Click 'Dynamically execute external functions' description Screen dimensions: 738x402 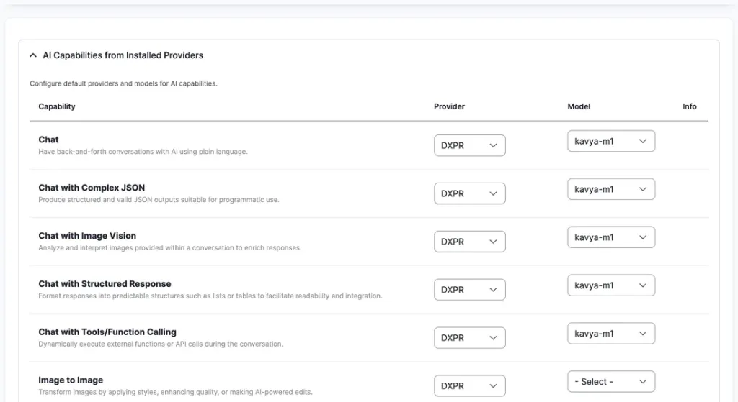161,344
